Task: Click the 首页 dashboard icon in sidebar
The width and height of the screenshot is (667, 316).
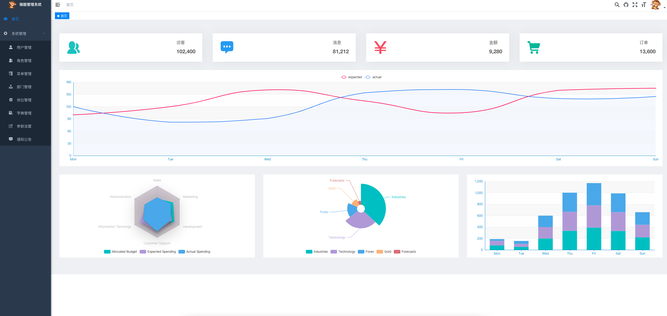Action: tap(6, 19)
